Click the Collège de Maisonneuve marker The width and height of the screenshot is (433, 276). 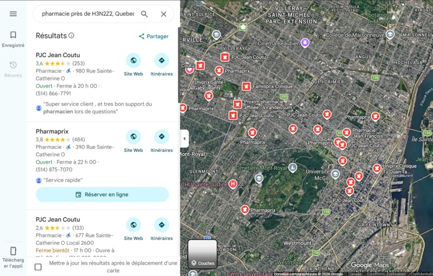point(390,34)
